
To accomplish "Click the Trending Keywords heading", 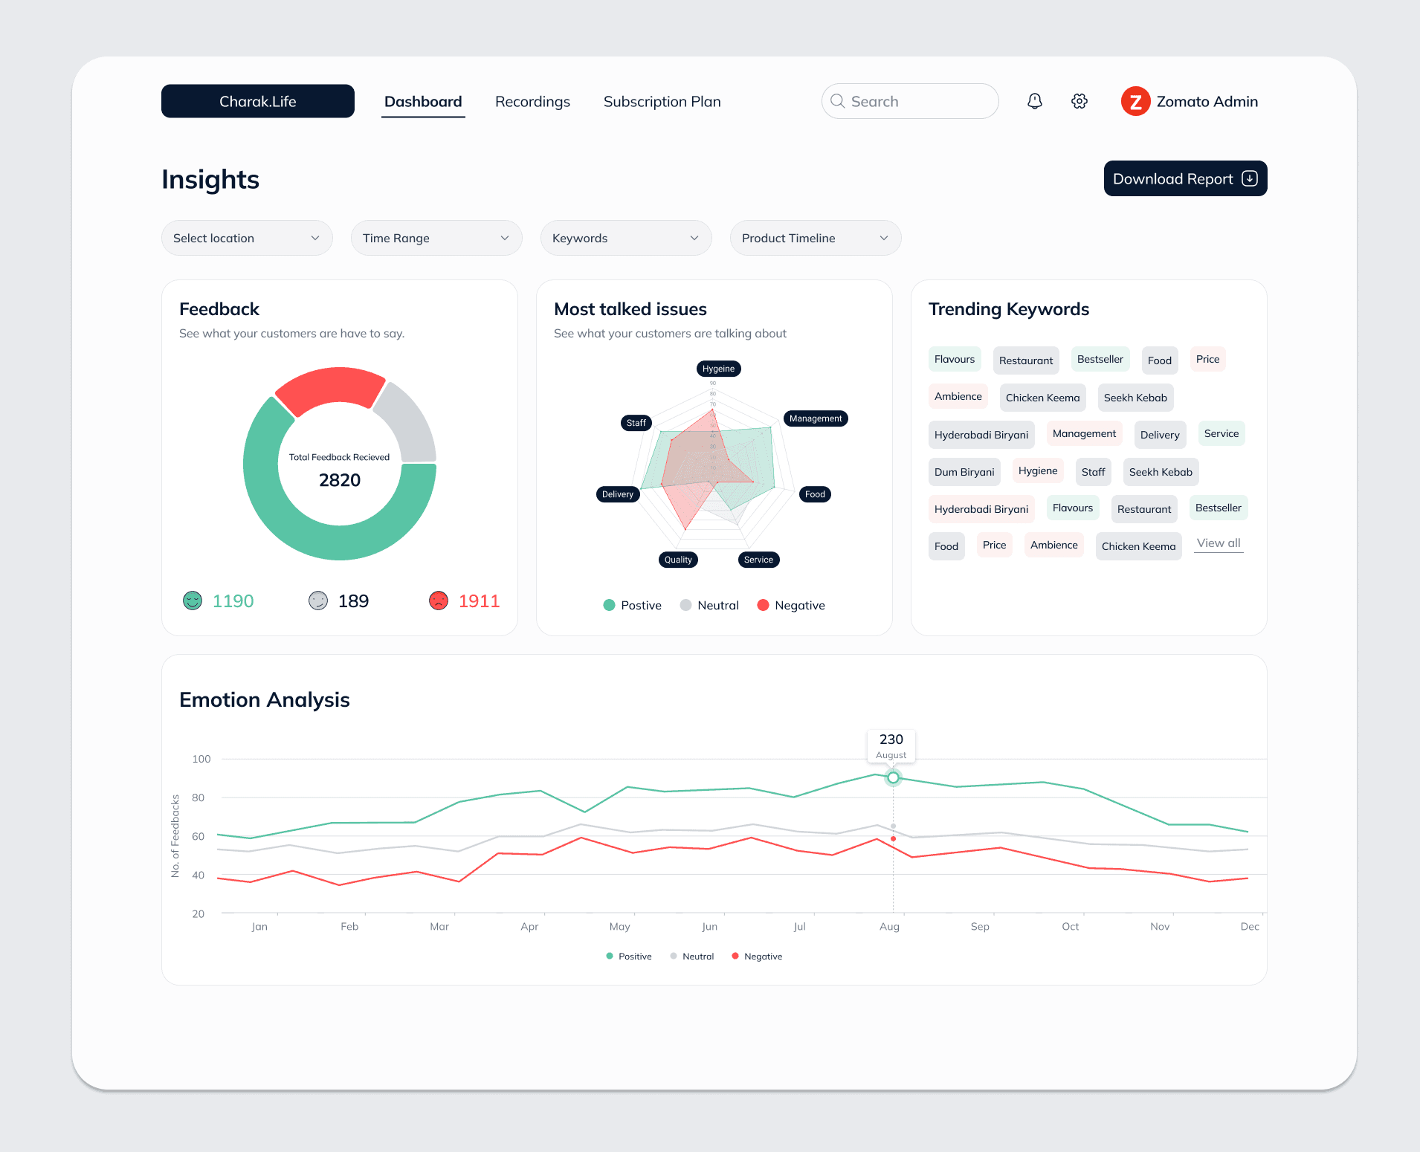I will [1009, 309].
